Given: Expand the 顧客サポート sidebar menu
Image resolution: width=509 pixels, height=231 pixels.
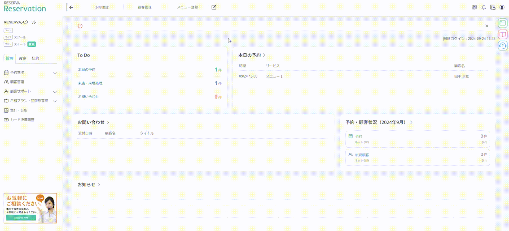Looking at the screenshot, I should (x=55, y=92).
